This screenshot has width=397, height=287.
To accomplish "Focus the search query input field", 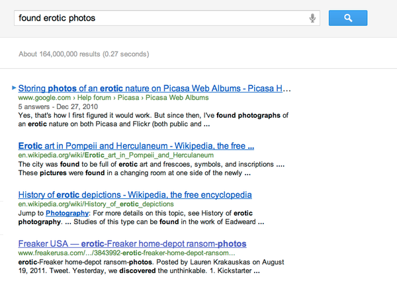I will pos(159,18).
